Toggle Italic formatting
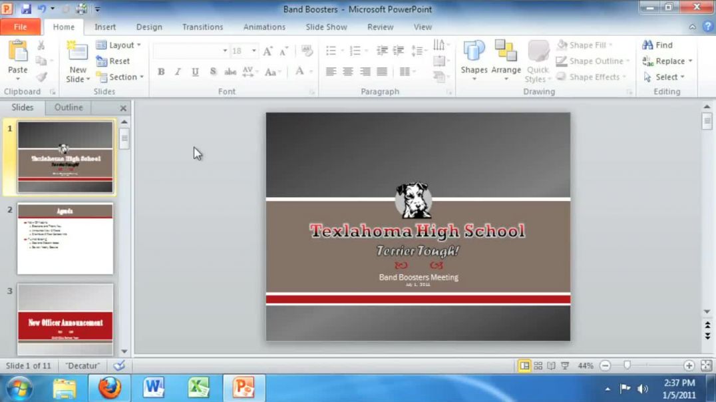This screenshot has width=716, height=402. [x=178, y=72]
